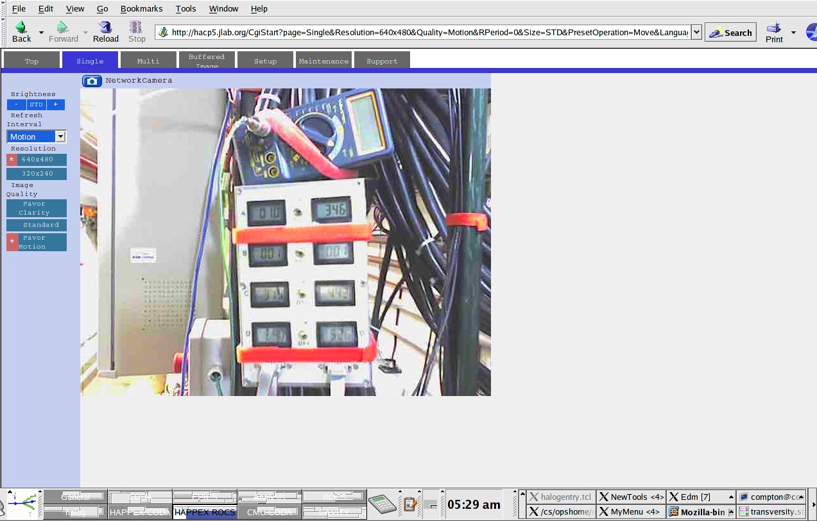Switch to General virtual desktop
This screenshot has height=521, width=817.
76,497
